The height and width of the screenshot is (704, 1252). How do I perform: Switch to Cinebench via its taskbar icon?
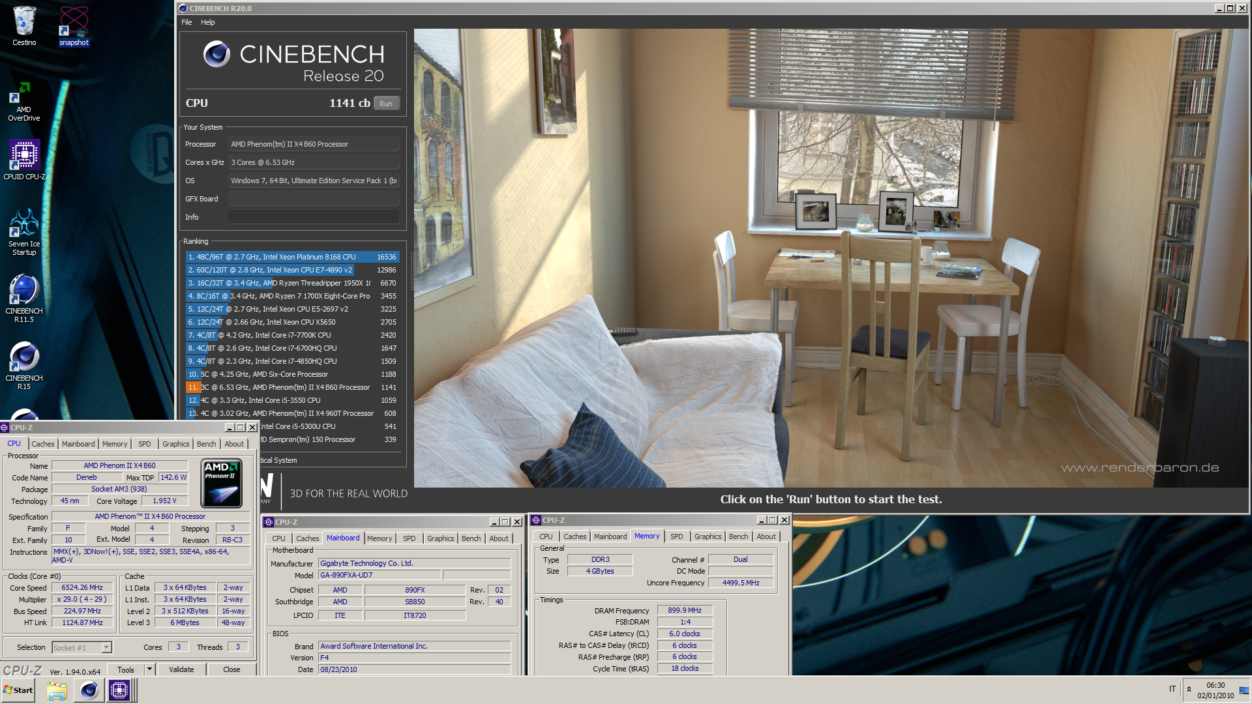tap(89, 690)
